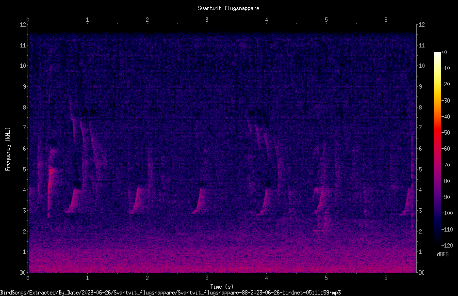Screen dimensions: 458x296
Task: Select the 'Time (s)' axis label
Action: click(x=222, y=287)
